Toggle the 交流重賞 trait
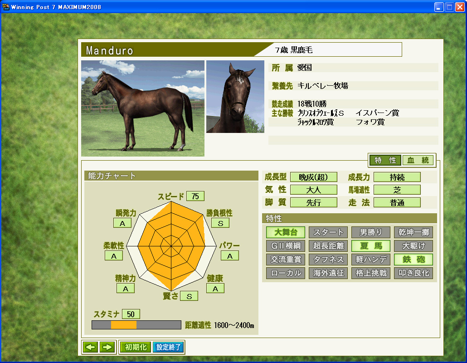Screen dimensions: 467x363 [x=286, y=260]
